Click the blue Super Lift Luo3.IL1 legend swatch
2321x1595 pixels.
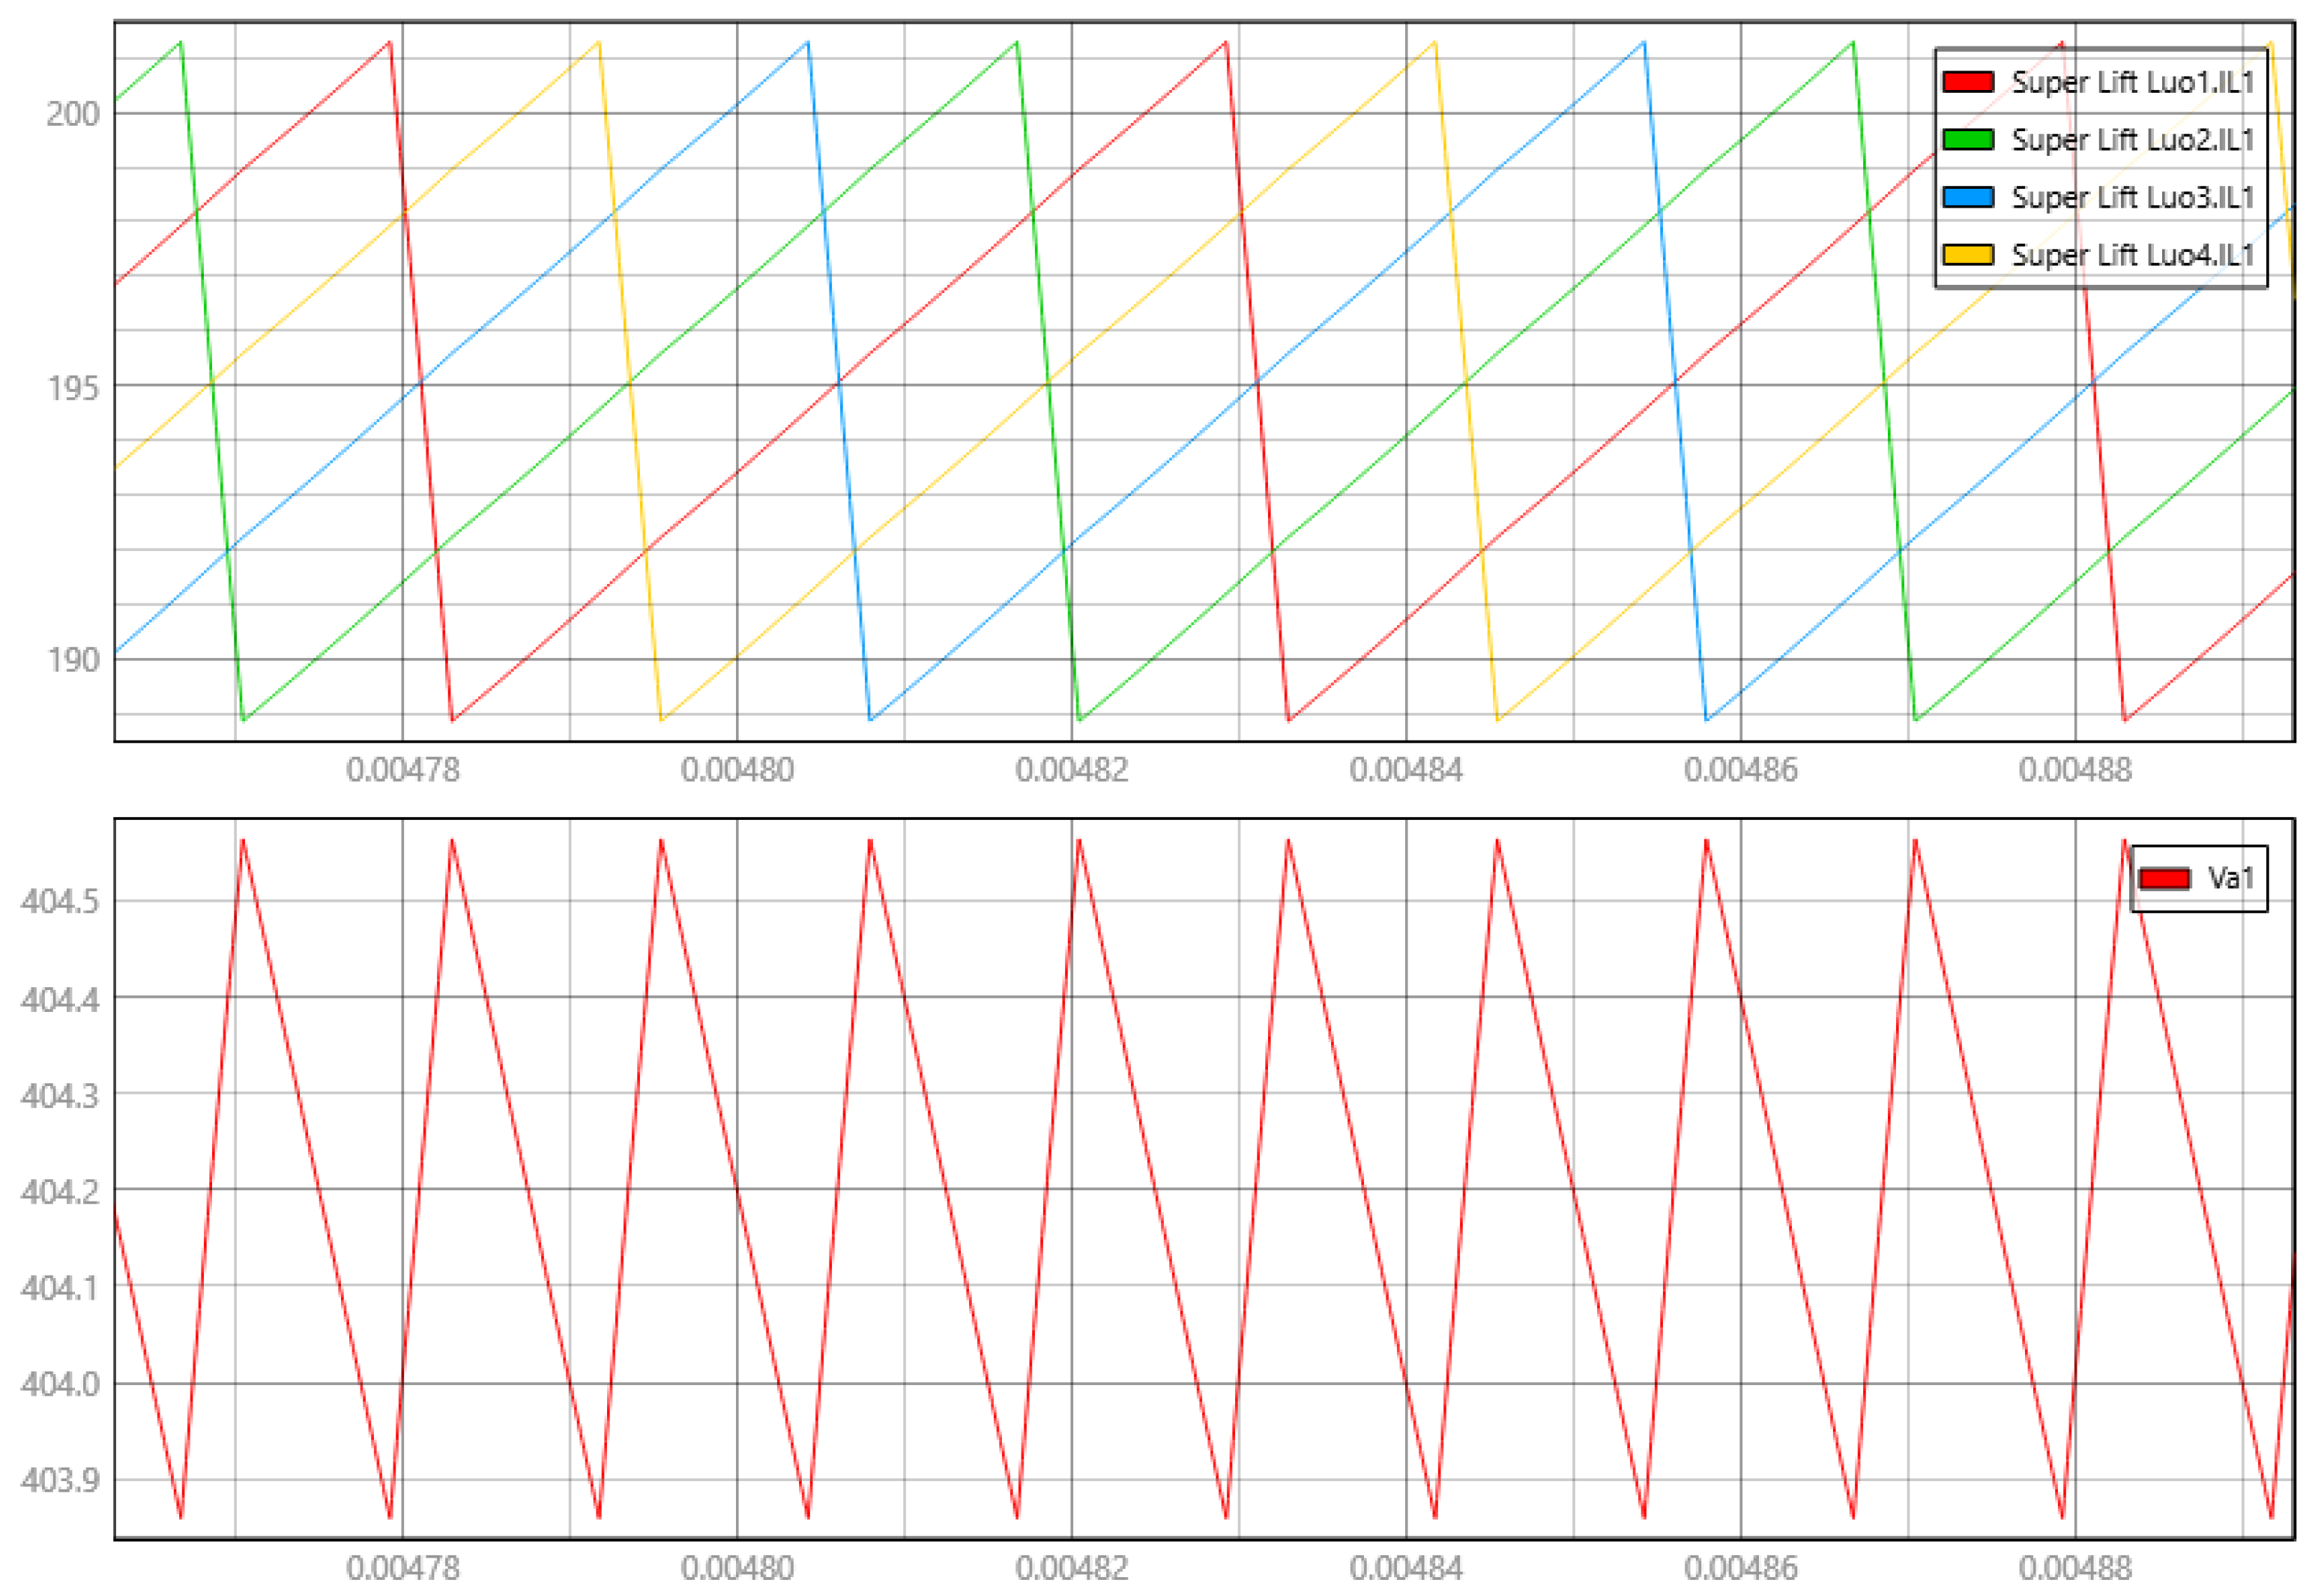1967,197
